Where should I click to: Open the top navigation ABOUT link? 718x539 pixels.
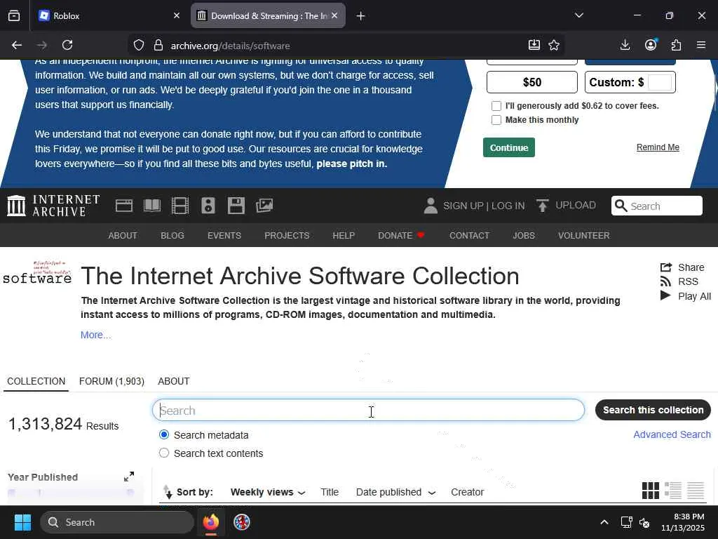pyautogui.click(x=122, y=236)
